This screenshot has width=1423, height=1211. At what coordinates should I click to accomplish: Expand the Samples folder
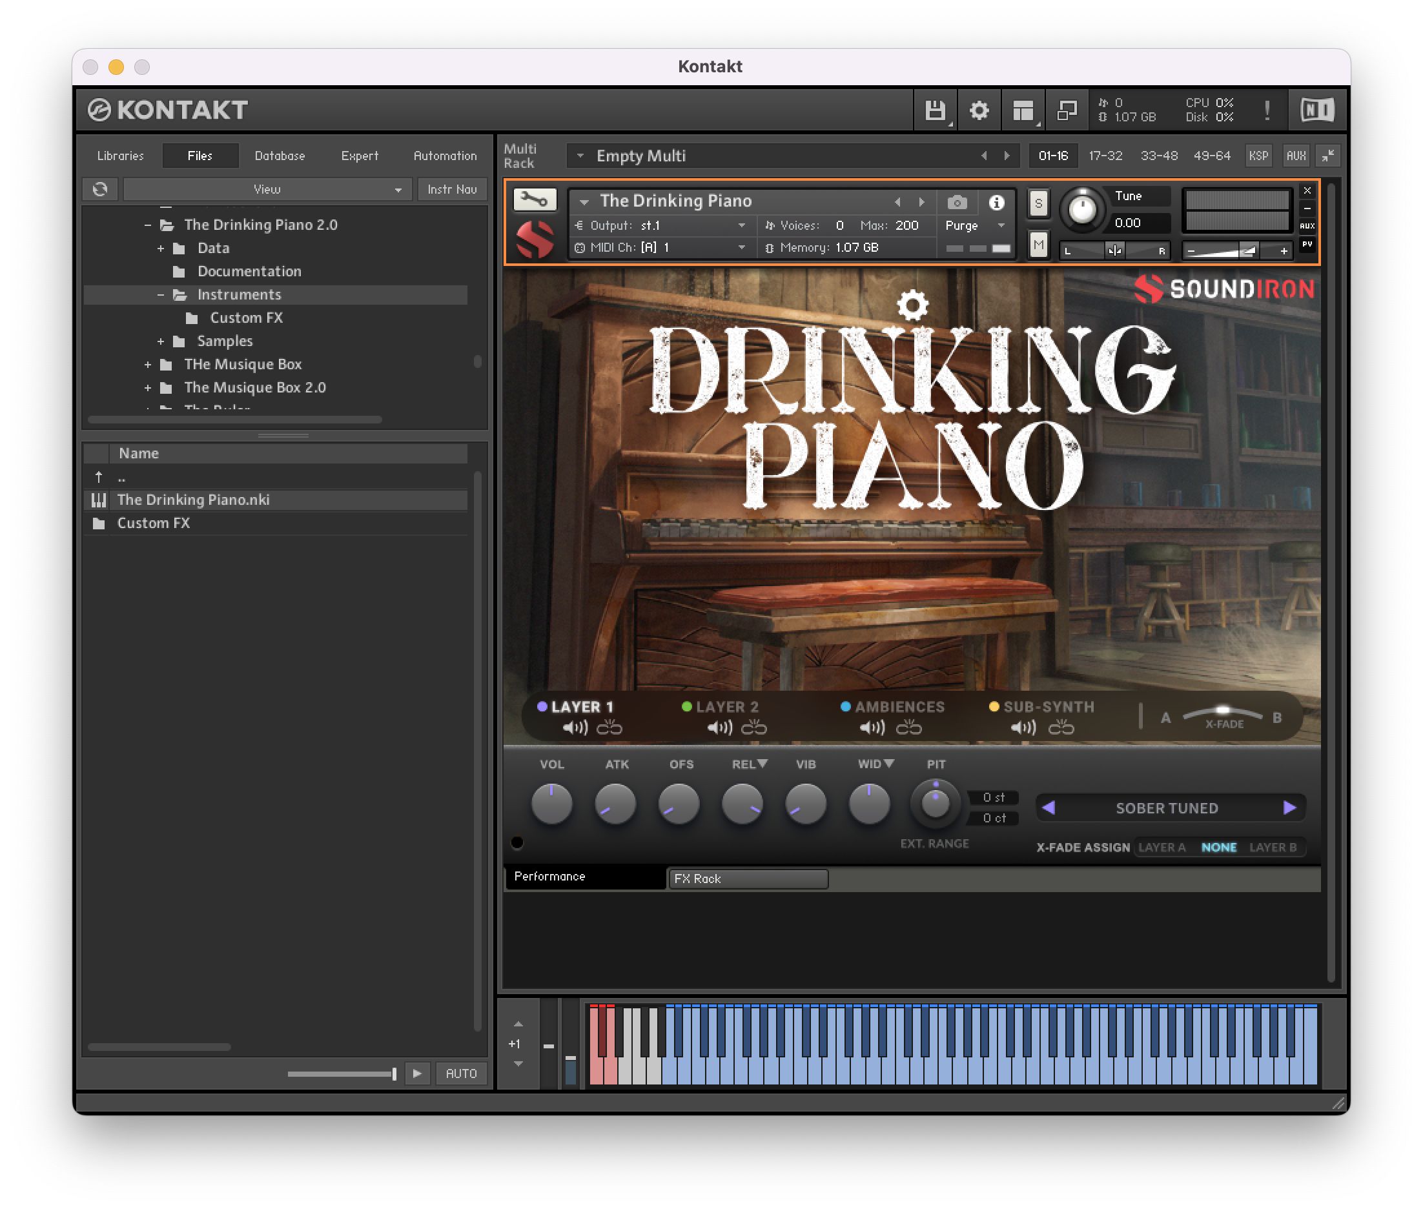[x=161, y=341]
